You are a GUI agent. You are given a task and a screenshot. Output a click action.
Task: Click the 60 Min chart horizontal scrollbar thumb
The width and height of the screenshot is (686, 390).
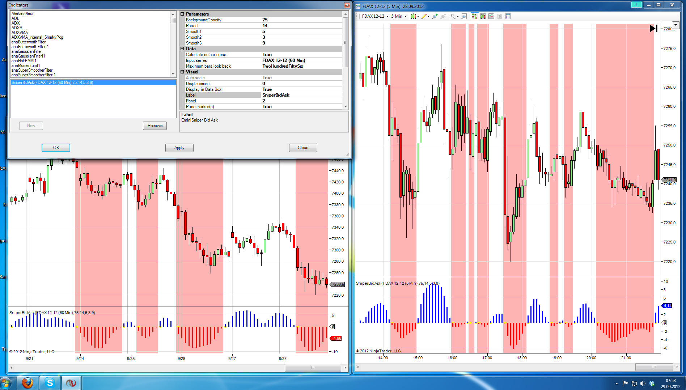click(313, 368)
